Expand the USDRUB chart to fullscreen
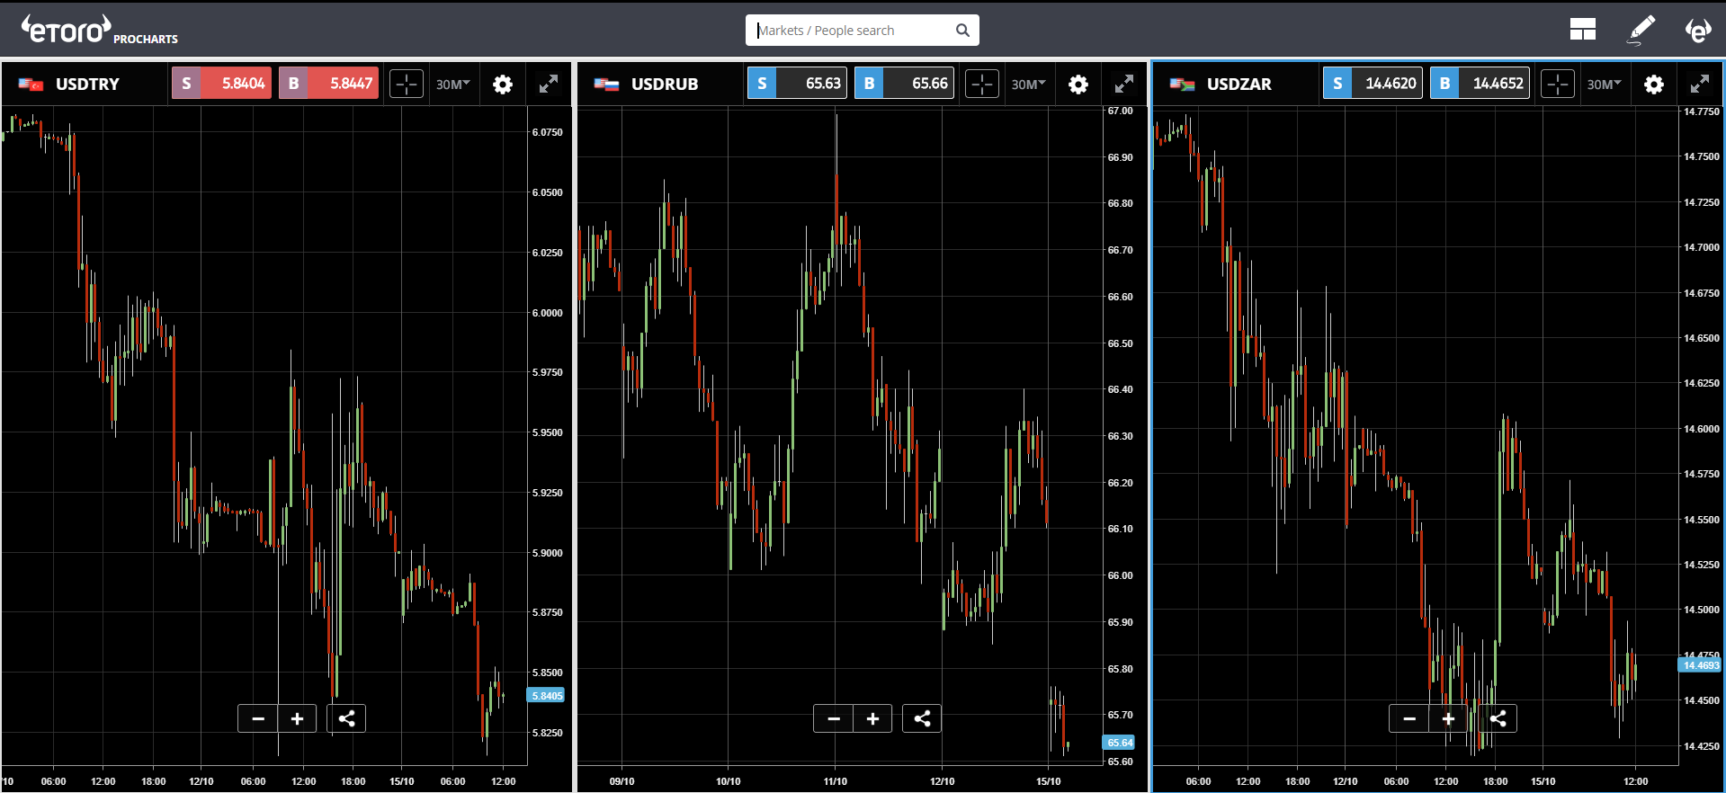1726x793 pixels. [1124, 84]
